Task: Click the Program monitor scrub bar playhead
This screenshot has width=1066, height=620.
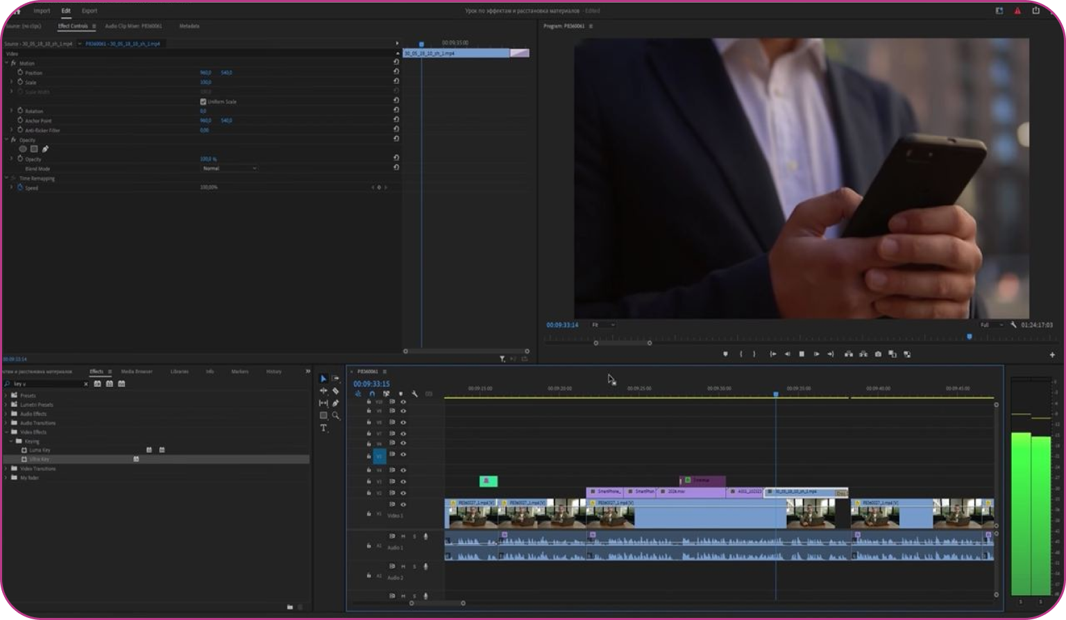Action: point(970,337)
